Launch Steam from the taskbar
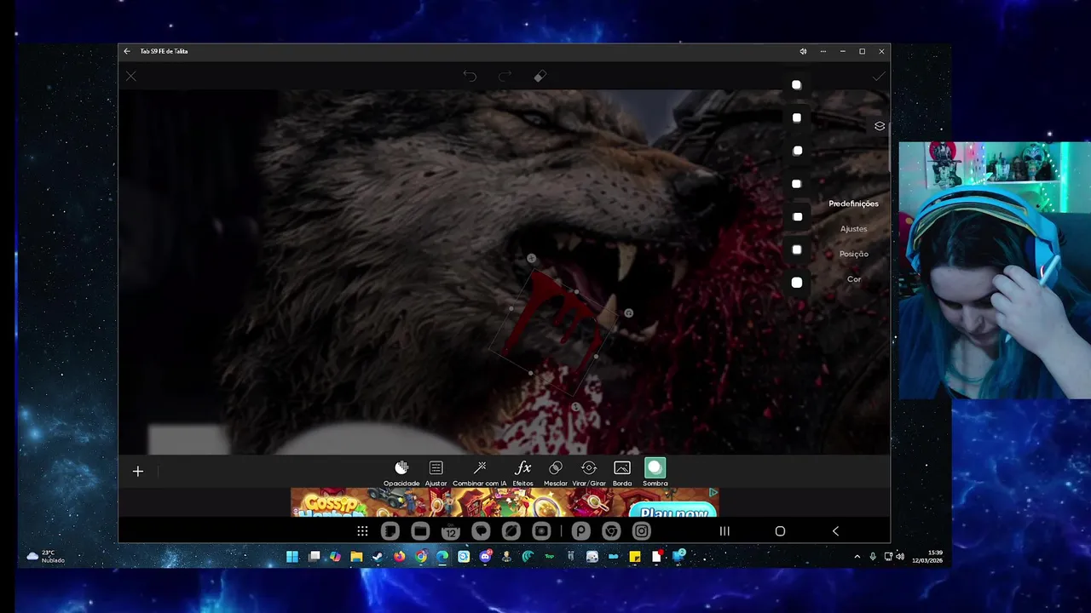Viewport: 1091px width, 613px height. (x=378, y=557)
